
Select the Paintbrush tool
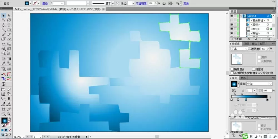tap(3, 35)
